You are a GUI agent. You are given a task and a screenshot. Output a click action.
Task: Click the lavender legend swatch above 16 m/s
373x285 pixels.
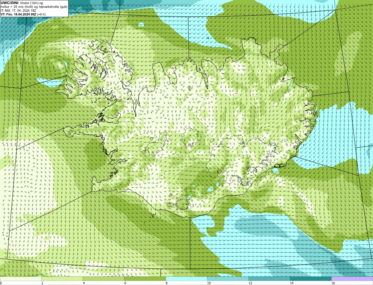point(352,279)
